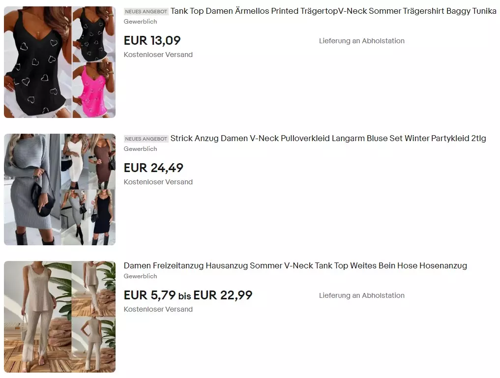
Task: Click the EUR 24,49 price
Action: point(153,168)
